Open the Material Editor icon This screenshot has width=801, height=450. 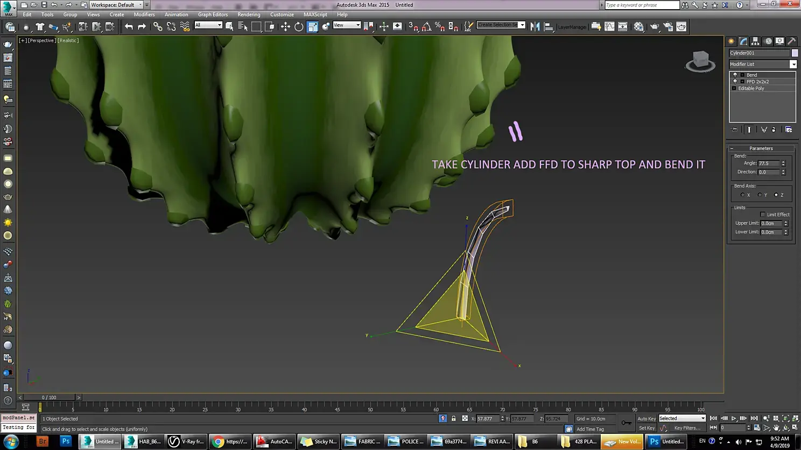[638, 26]
